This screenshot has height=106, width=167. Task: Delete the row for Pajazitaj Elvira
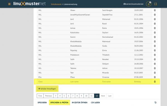click(x=155, y=50)
